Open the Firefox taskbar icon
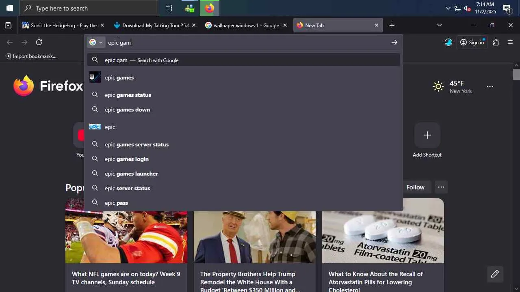Viewport: 520px width, 292px height. (210, 8)
